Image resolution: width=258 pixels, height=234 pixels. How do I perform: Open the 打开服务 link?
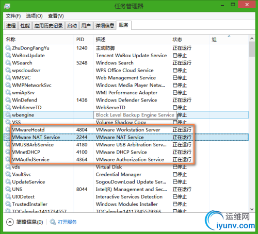[67, 222]
